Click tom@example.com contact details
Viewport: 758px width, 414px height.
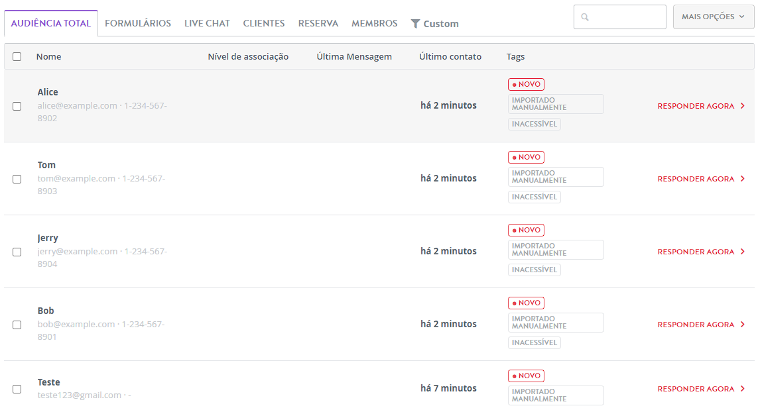(x=101, y=185)
